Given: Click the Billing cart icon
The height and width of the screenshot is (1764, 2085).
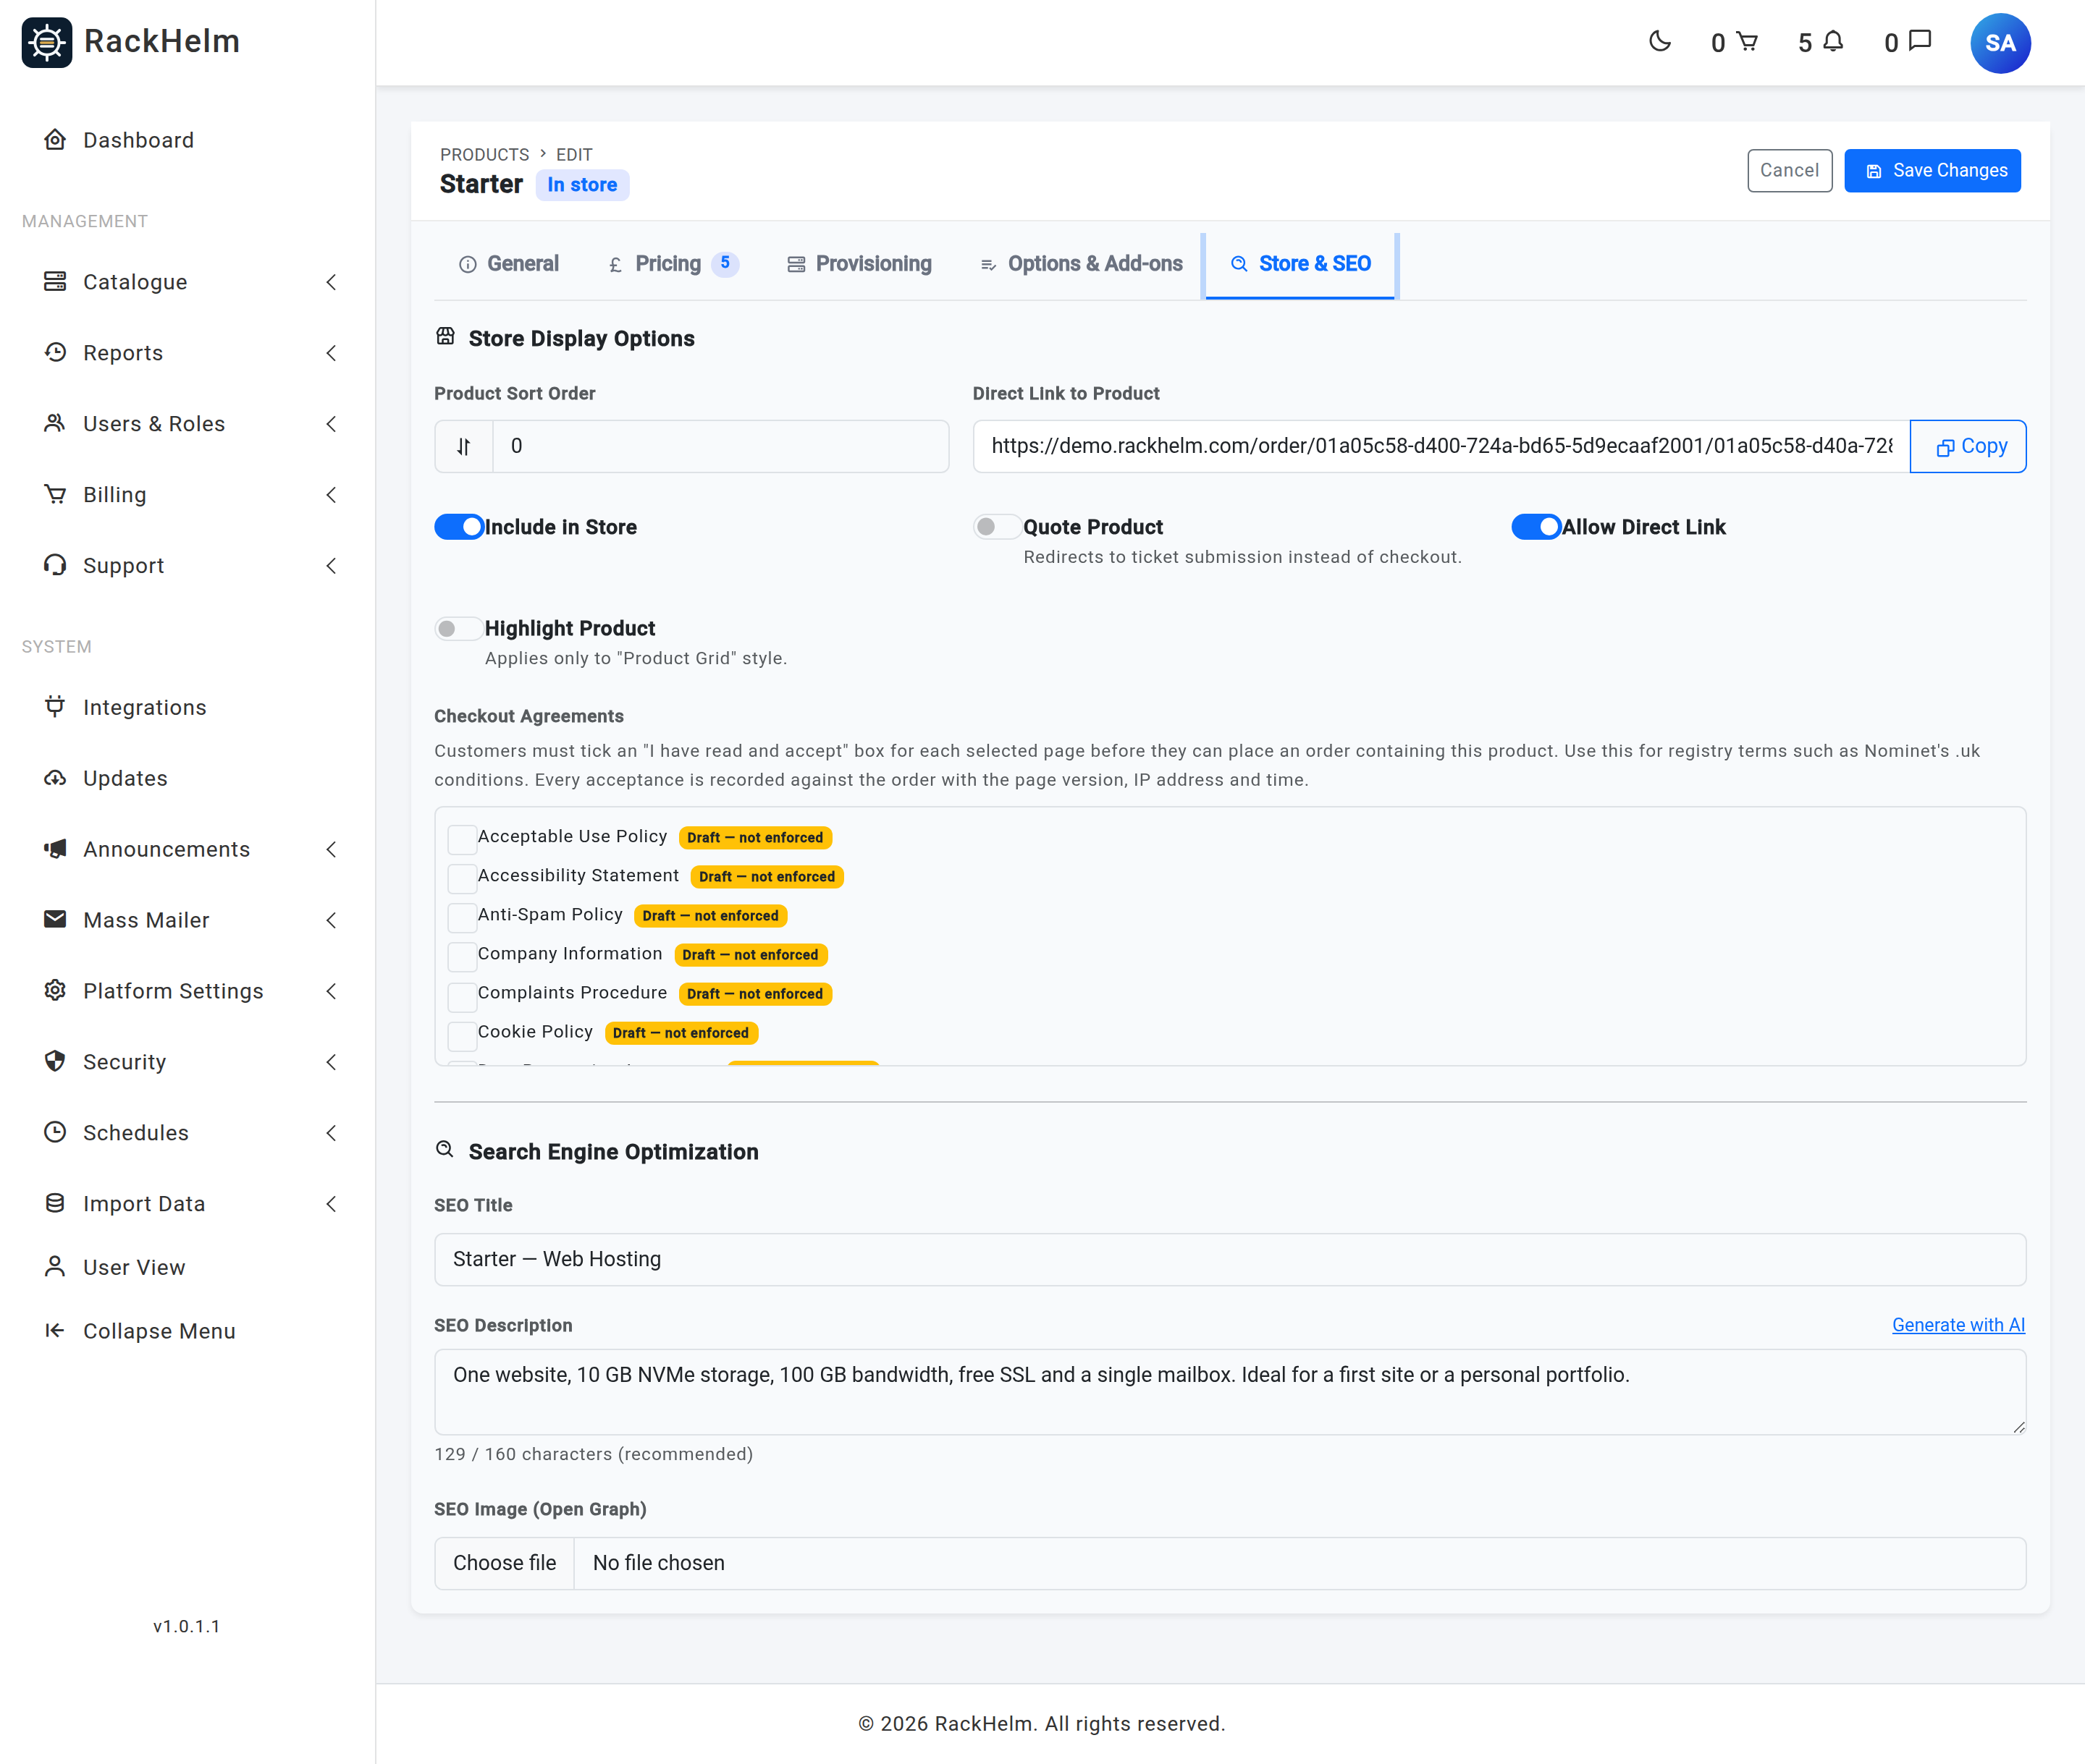Looking at the screenshot, I should click(x=55, y=494).
